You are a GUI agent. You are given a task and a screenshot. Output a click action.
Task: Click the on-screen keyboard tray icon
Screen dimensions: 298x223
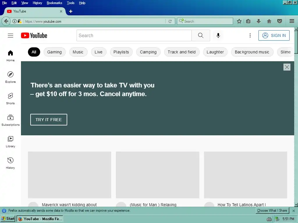coord(269,219)
